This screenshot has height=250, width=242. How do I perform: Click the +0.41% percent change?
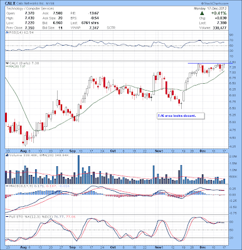(x=219, y=13)
